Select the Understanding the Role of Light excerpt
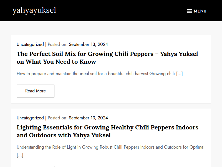Viewport: 222px width, 167px height. coord(110,151)
